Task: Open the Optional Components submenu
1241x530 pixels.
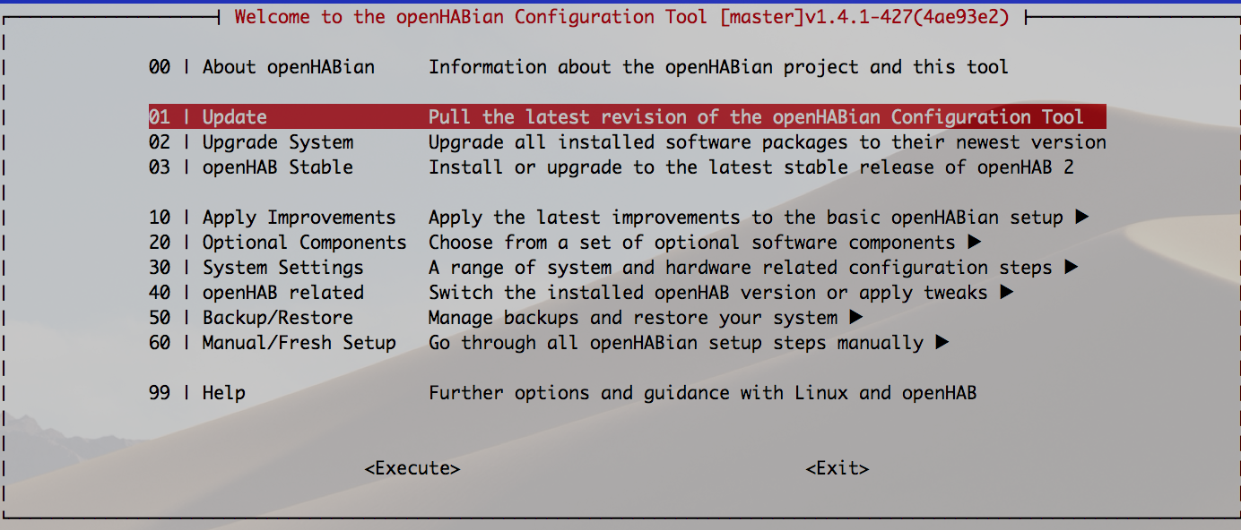Action: 304,243
